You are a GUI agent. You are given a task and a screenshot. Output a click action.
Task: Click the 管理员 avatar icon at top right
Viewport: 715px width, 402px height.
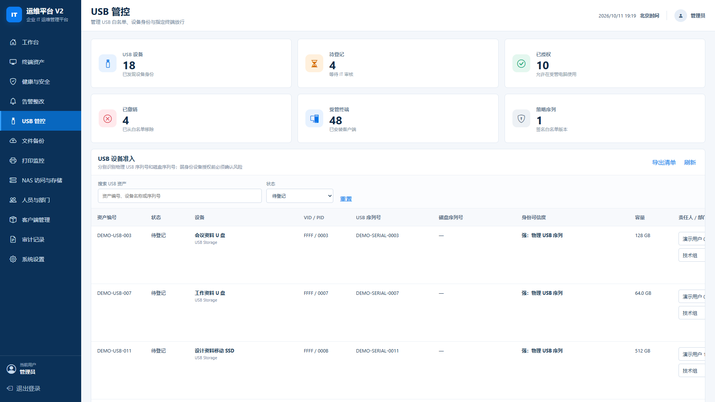(x=680, y=16)
